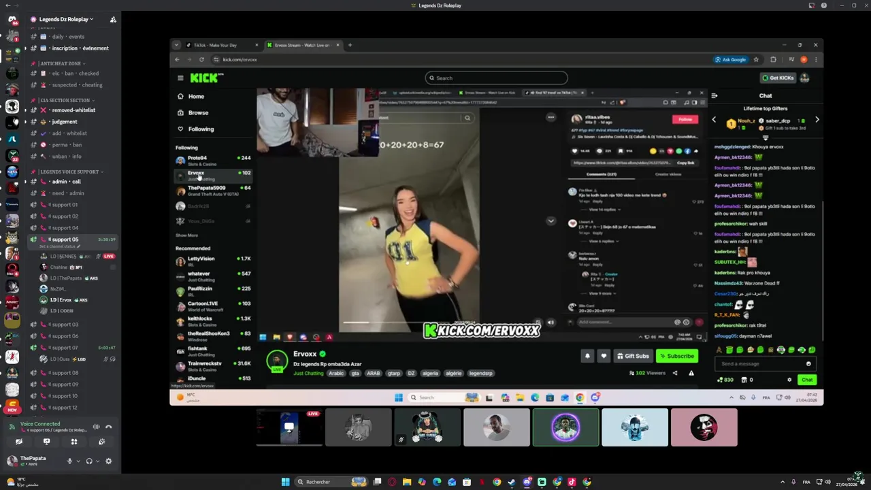Open ThePapata5909 channel in Following list

213,191
